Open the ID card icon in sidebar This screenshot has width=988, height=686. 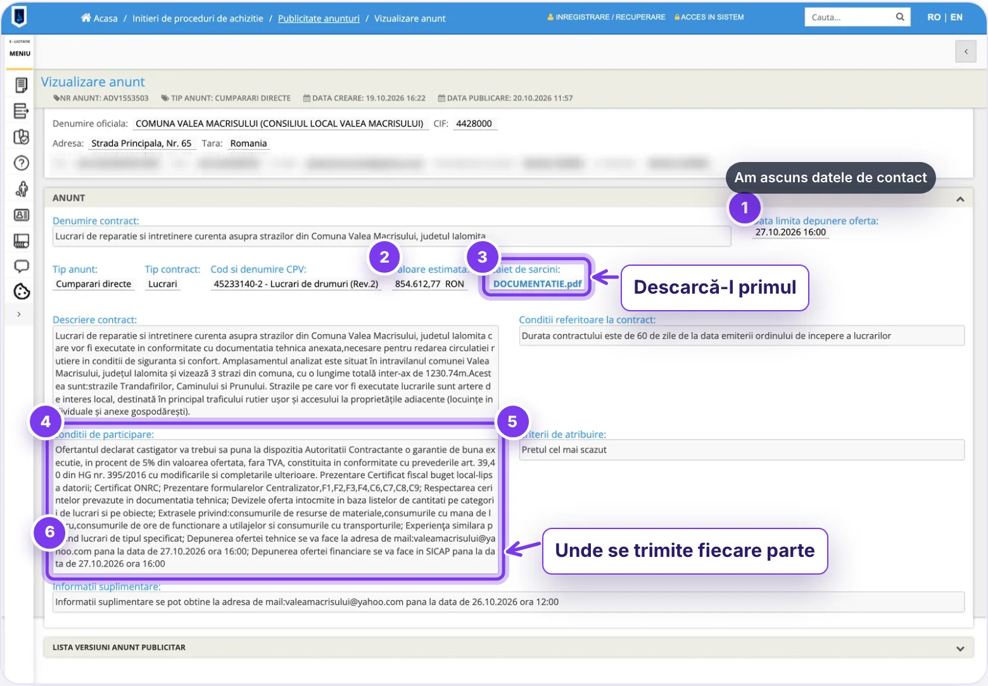coord(21,215)
